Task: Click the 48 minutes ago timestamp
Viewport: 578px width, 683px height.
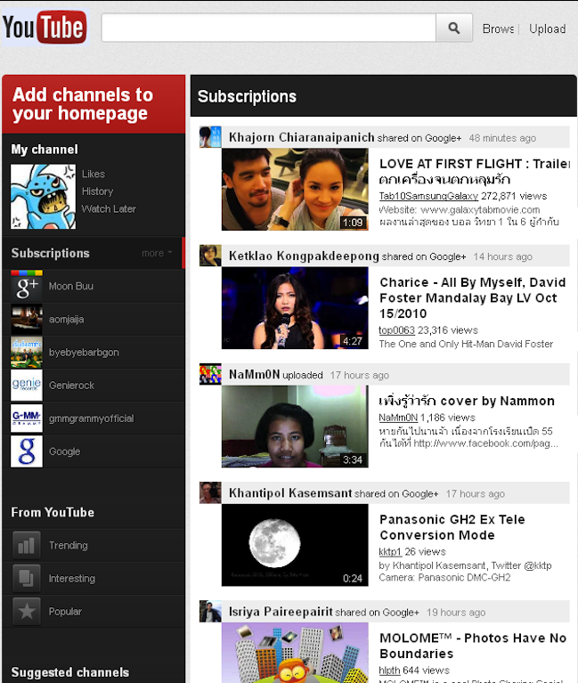Action: pos(502,138)
